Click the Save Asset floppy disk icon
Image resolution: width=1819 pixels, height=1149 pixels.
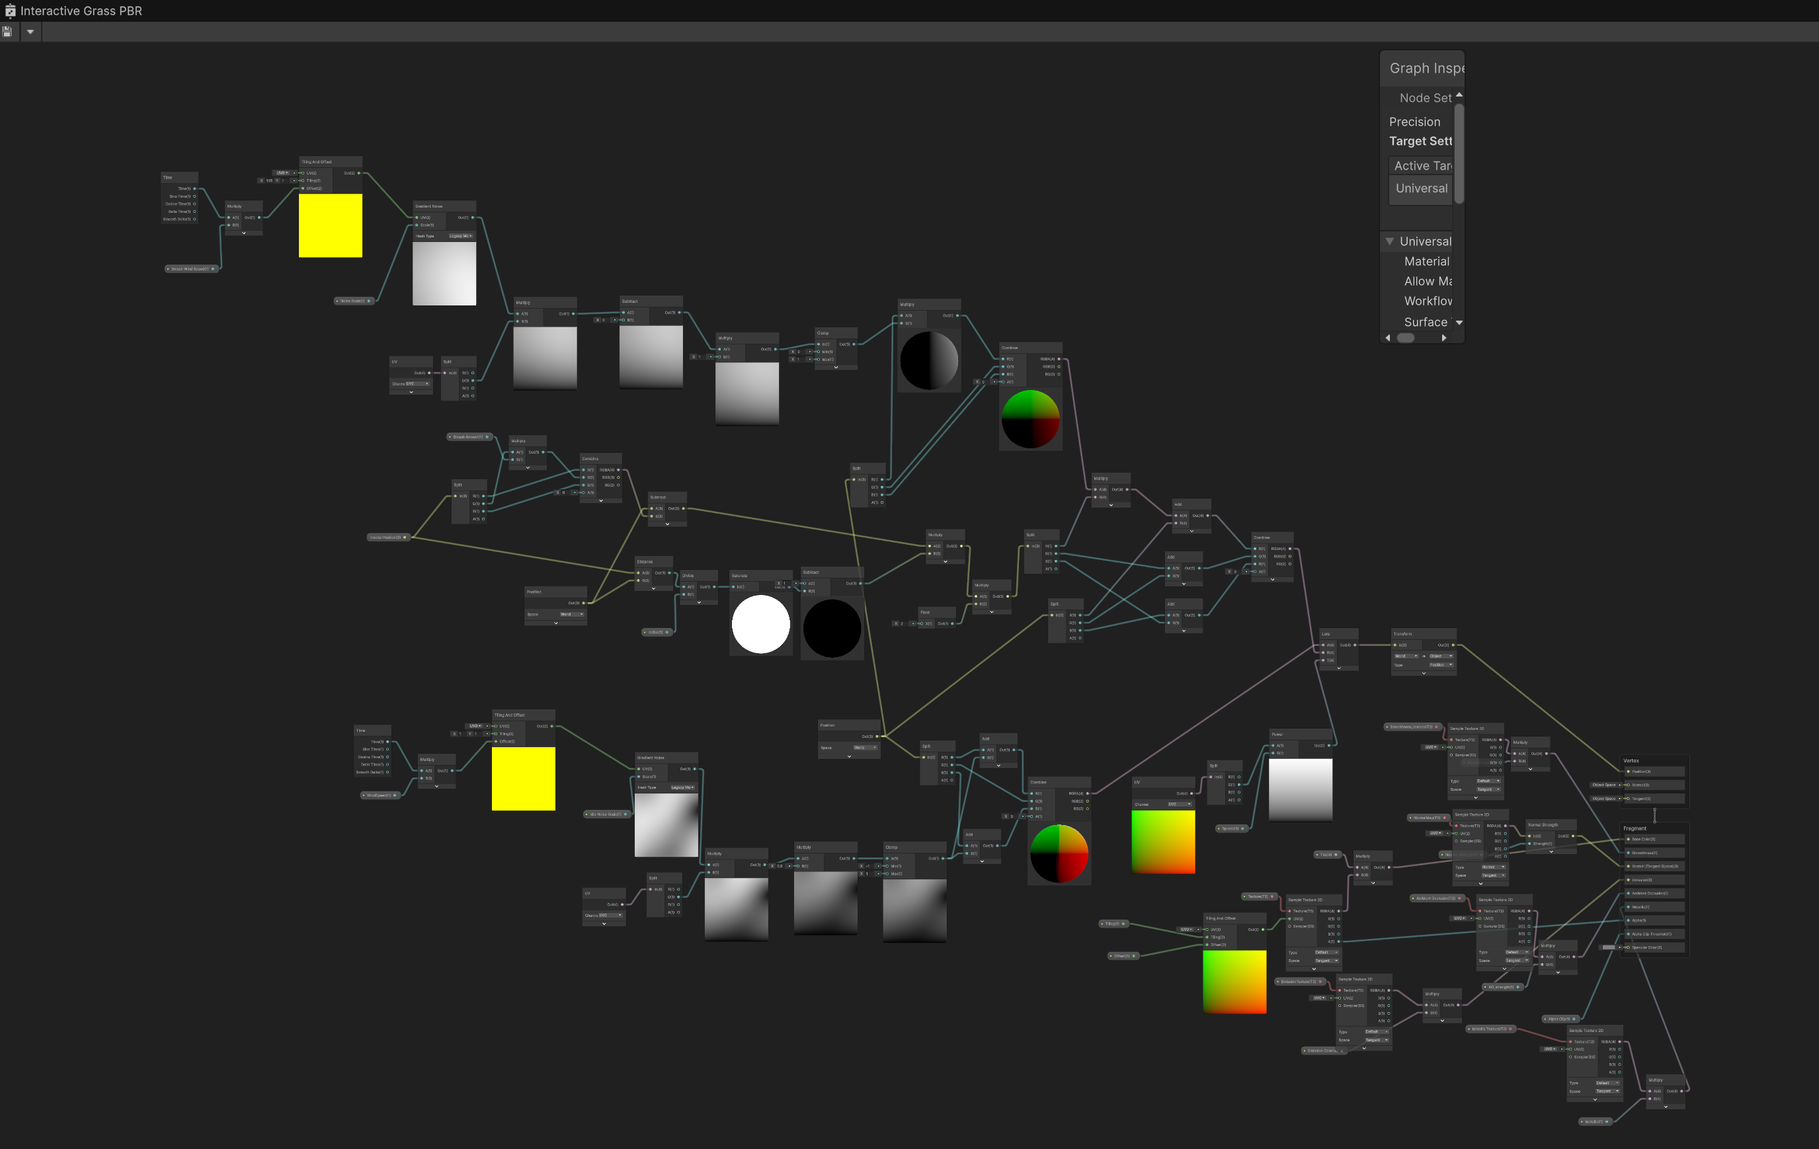tap(7, 31)
